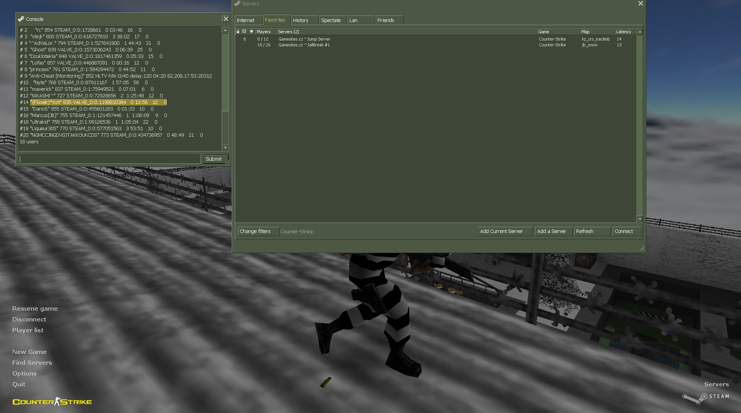The image size is (741, 413).
Task: Open the Lan tab
Action: 361,20
